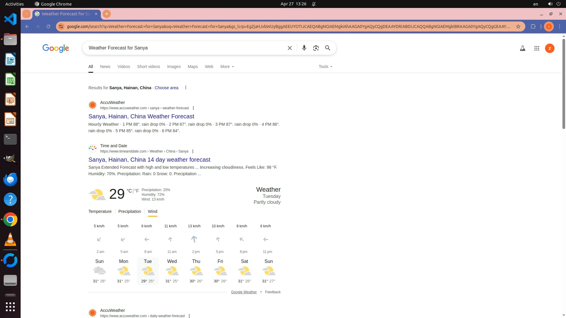
Task: Click the Choose area link
Action: (x=166, y=88)
